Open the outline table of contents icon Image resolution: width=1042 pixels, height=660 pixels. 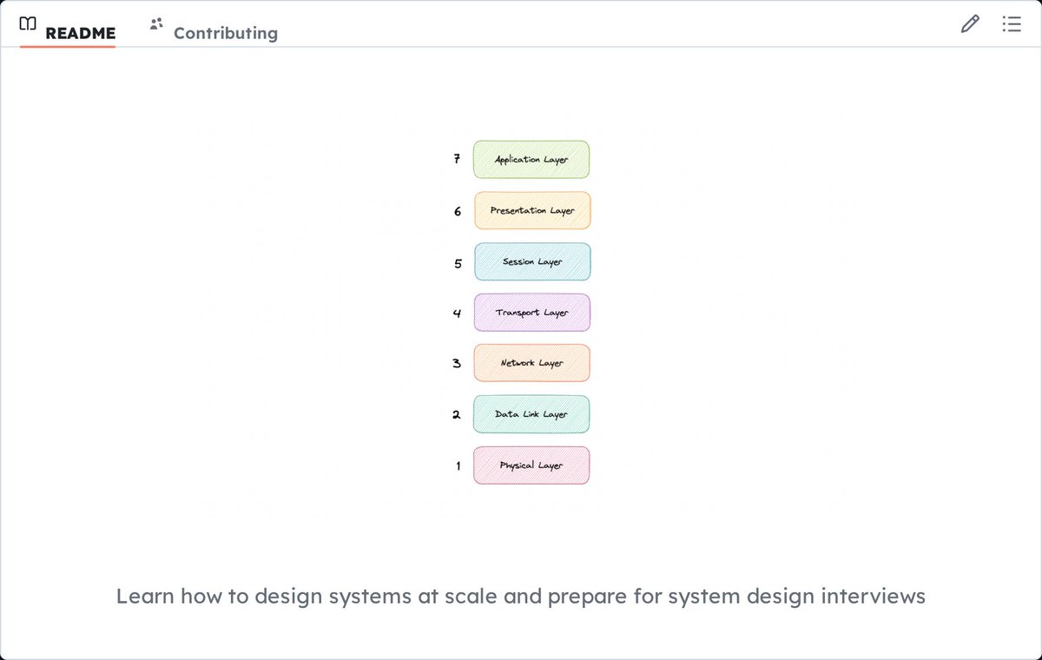1011,24
